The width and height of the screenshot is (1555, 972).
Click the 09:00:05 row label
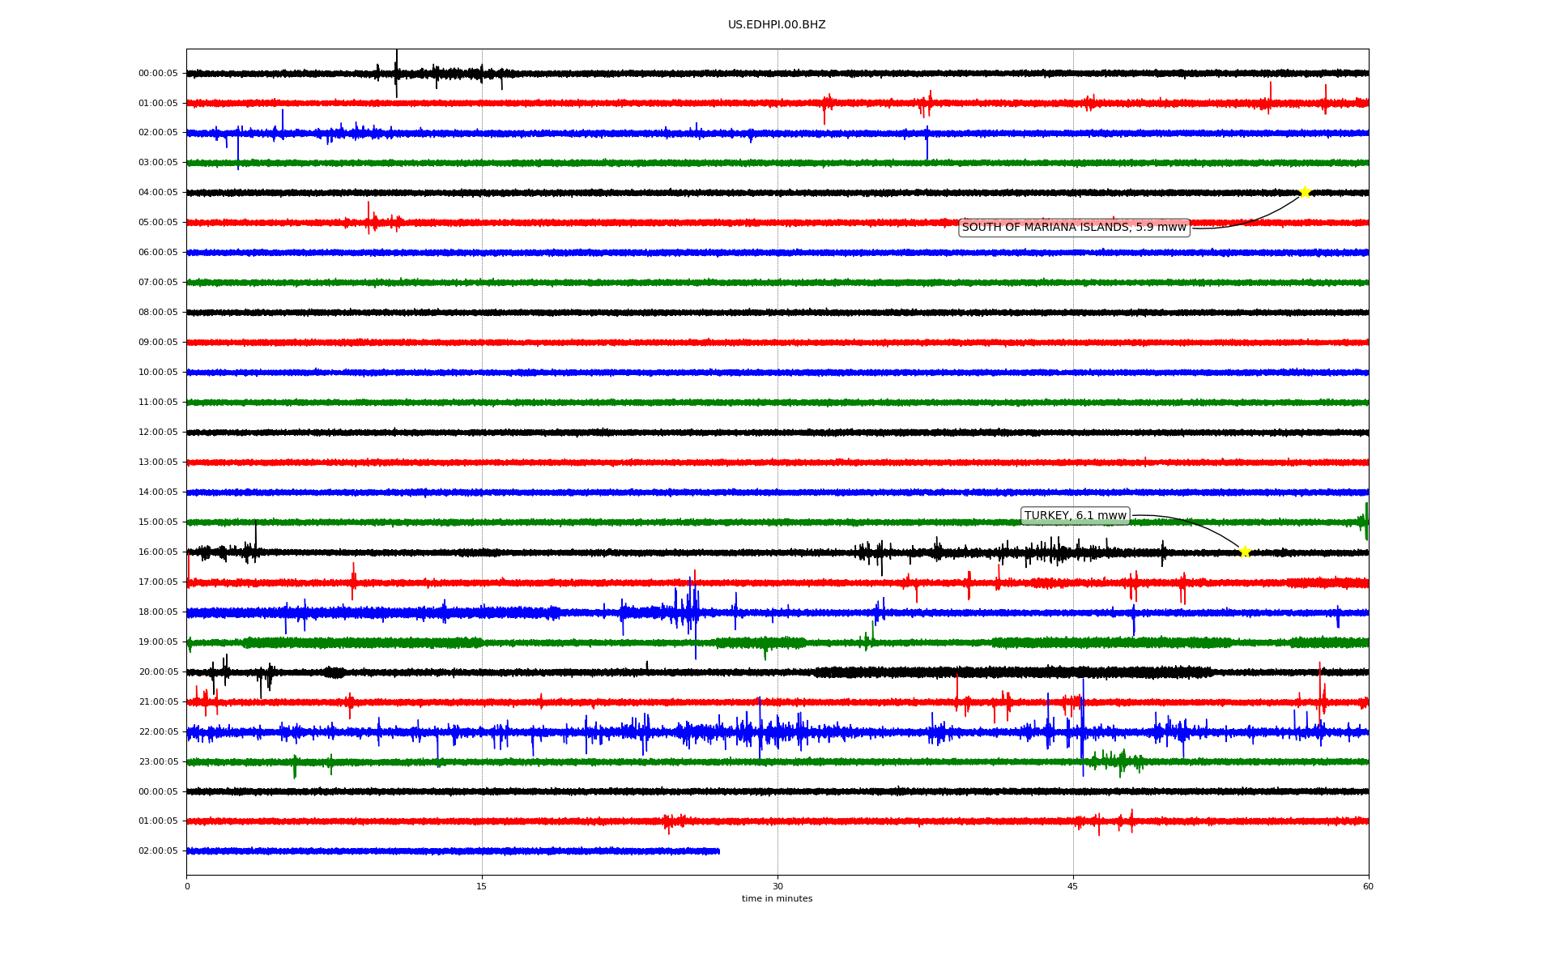[158, 343]
